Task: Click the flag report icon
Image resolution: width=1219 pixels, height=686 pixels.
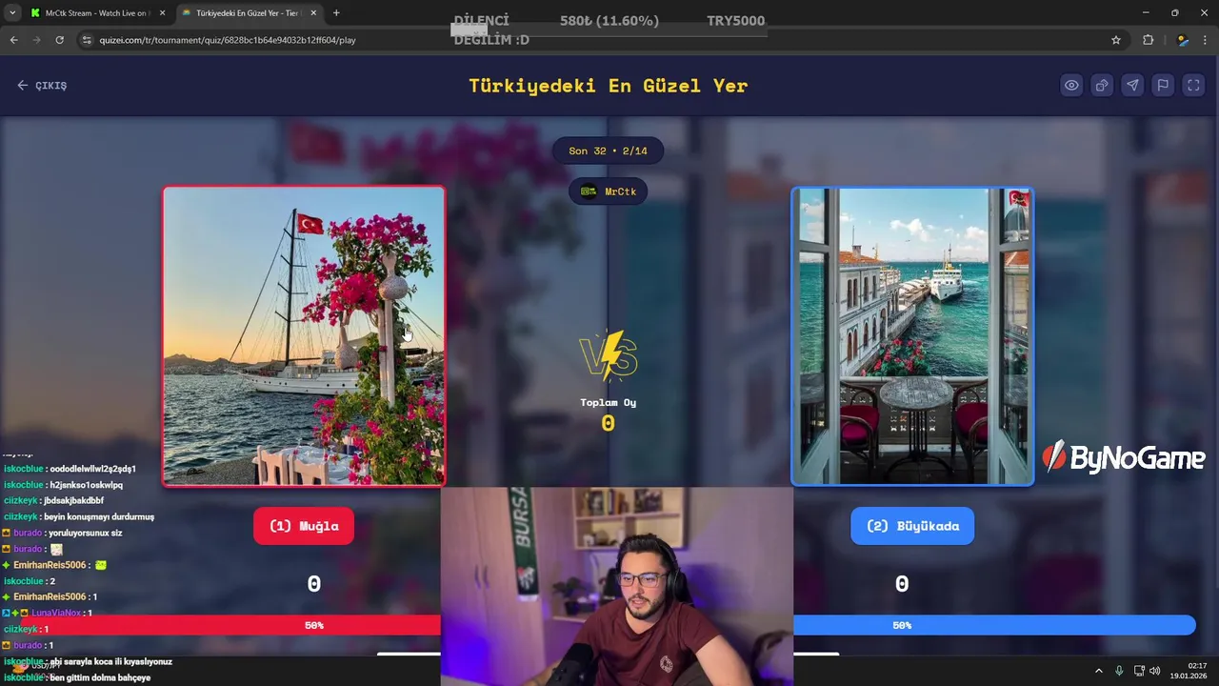Action: [1163, 85]
